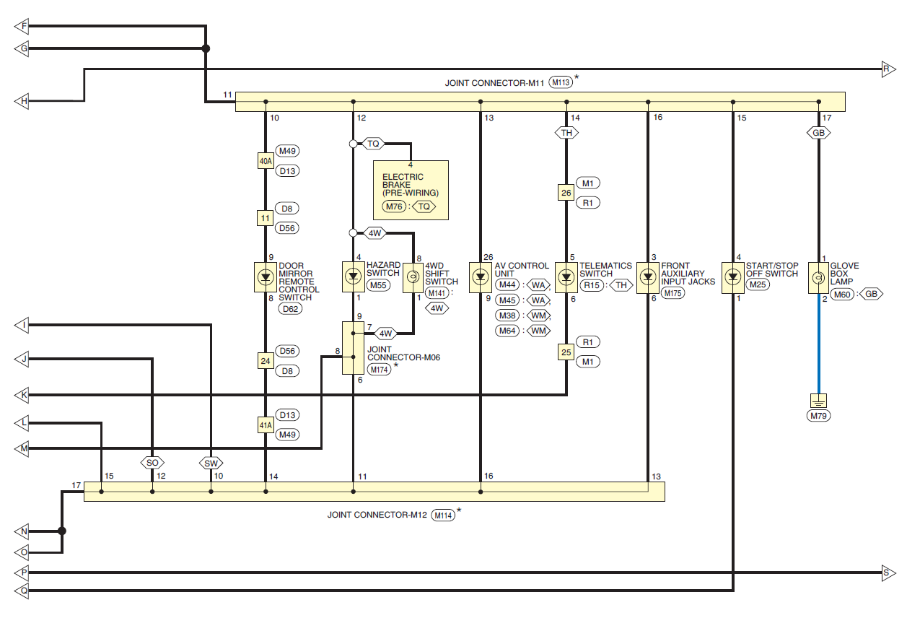907x618 pixels.
Task: Select the 40A terminal box
Action: (x=266, y=161)
